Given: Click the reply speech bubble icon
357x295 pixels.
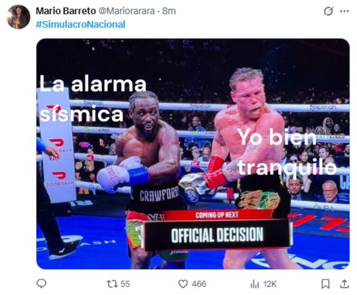Looking at the screenshot, I should pyautogui.click(x=41, y=284).
